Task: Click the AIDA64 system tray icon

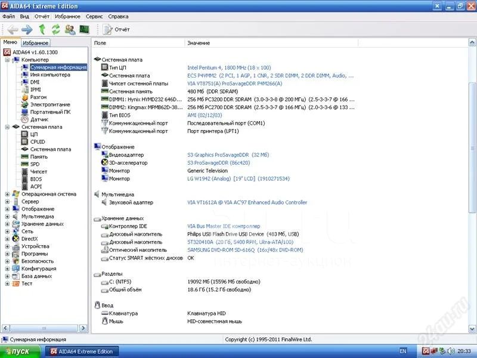Action: (x=426, y=351)
